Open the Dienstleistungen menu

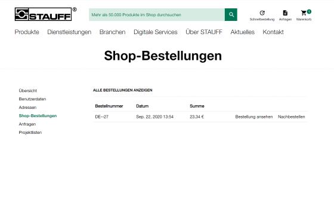click(x=69, y=32)
